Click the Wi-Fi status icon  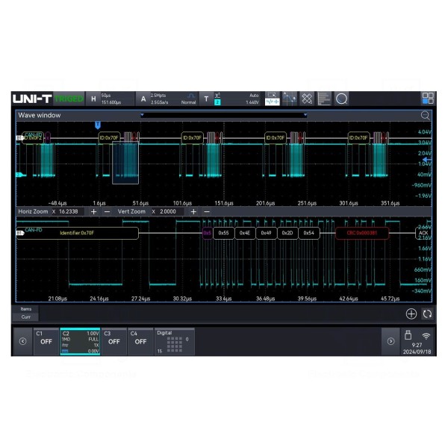[x=426, y=336]
